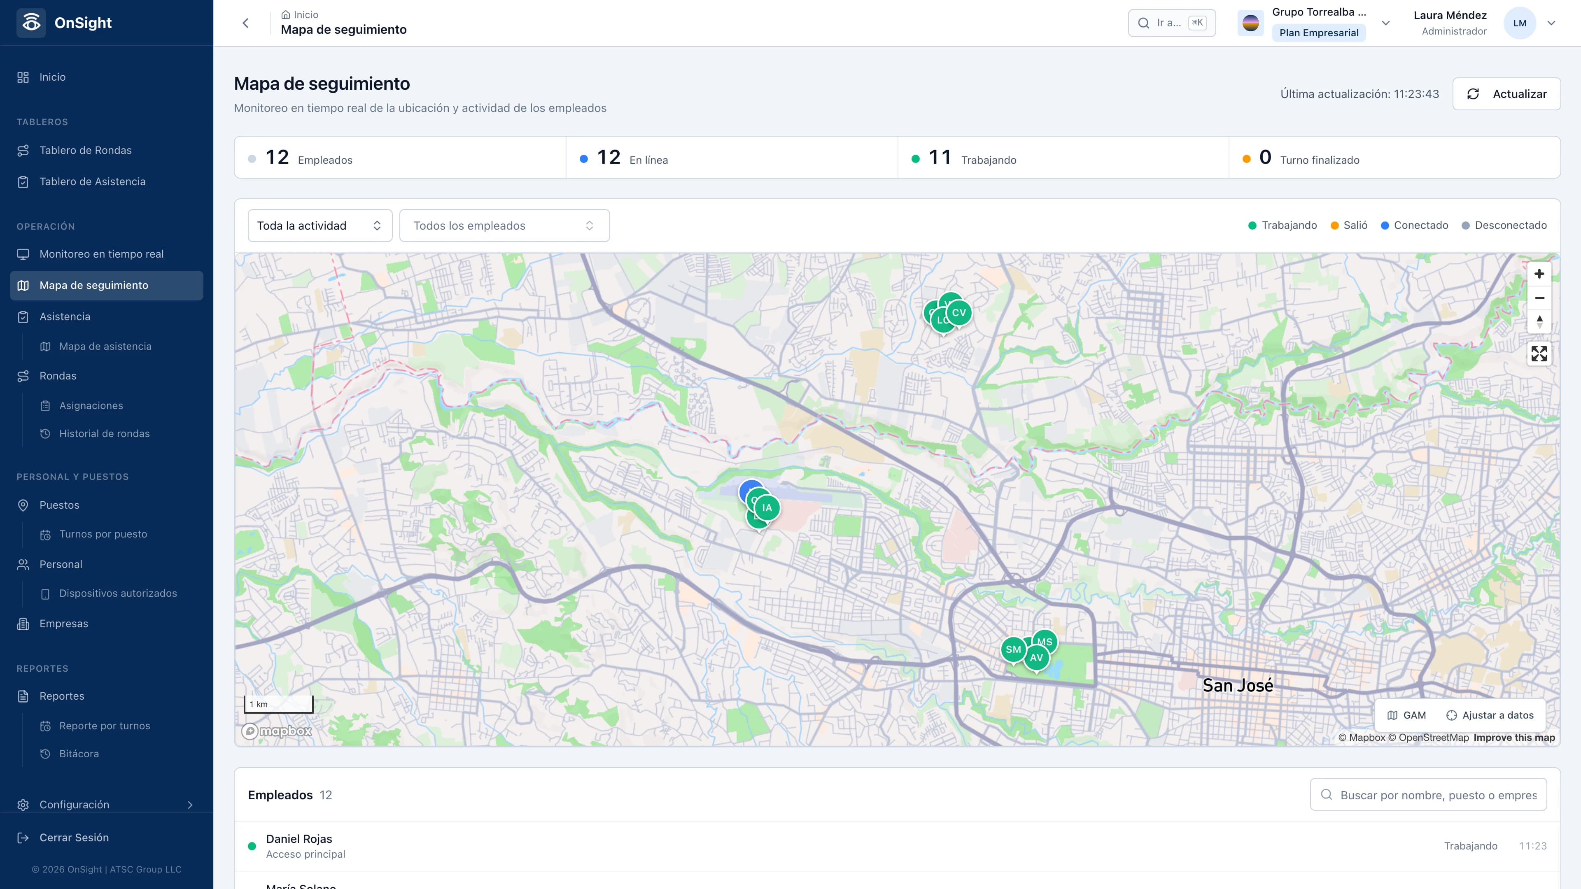Click the LM user avatar
1581x889 pixels.
(x=1519, y=23)
